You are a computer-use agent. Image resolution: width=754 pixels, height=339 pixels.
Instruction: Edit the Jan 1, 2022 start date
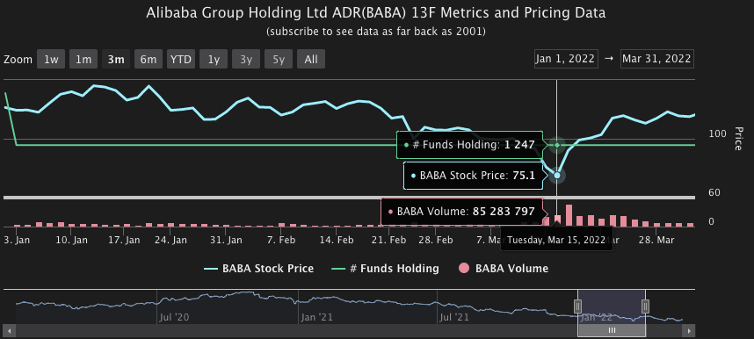[566, 59]
